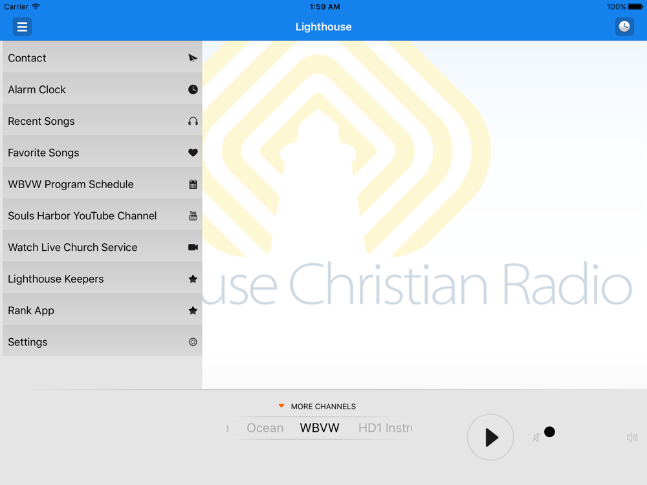
Task: Select the WBVW channel
Action: point(320,428)
